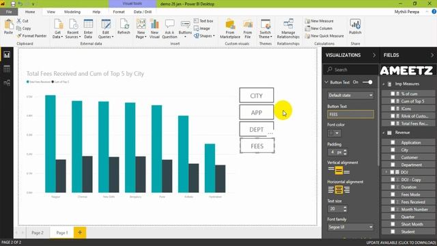Screen dimensions: 437x246
Task: Collapse the Visualizations pane
Action: (x=374, y=55)
